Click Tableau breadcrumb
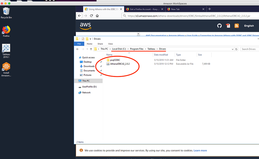The image size is (259, 159). [151, 49]
